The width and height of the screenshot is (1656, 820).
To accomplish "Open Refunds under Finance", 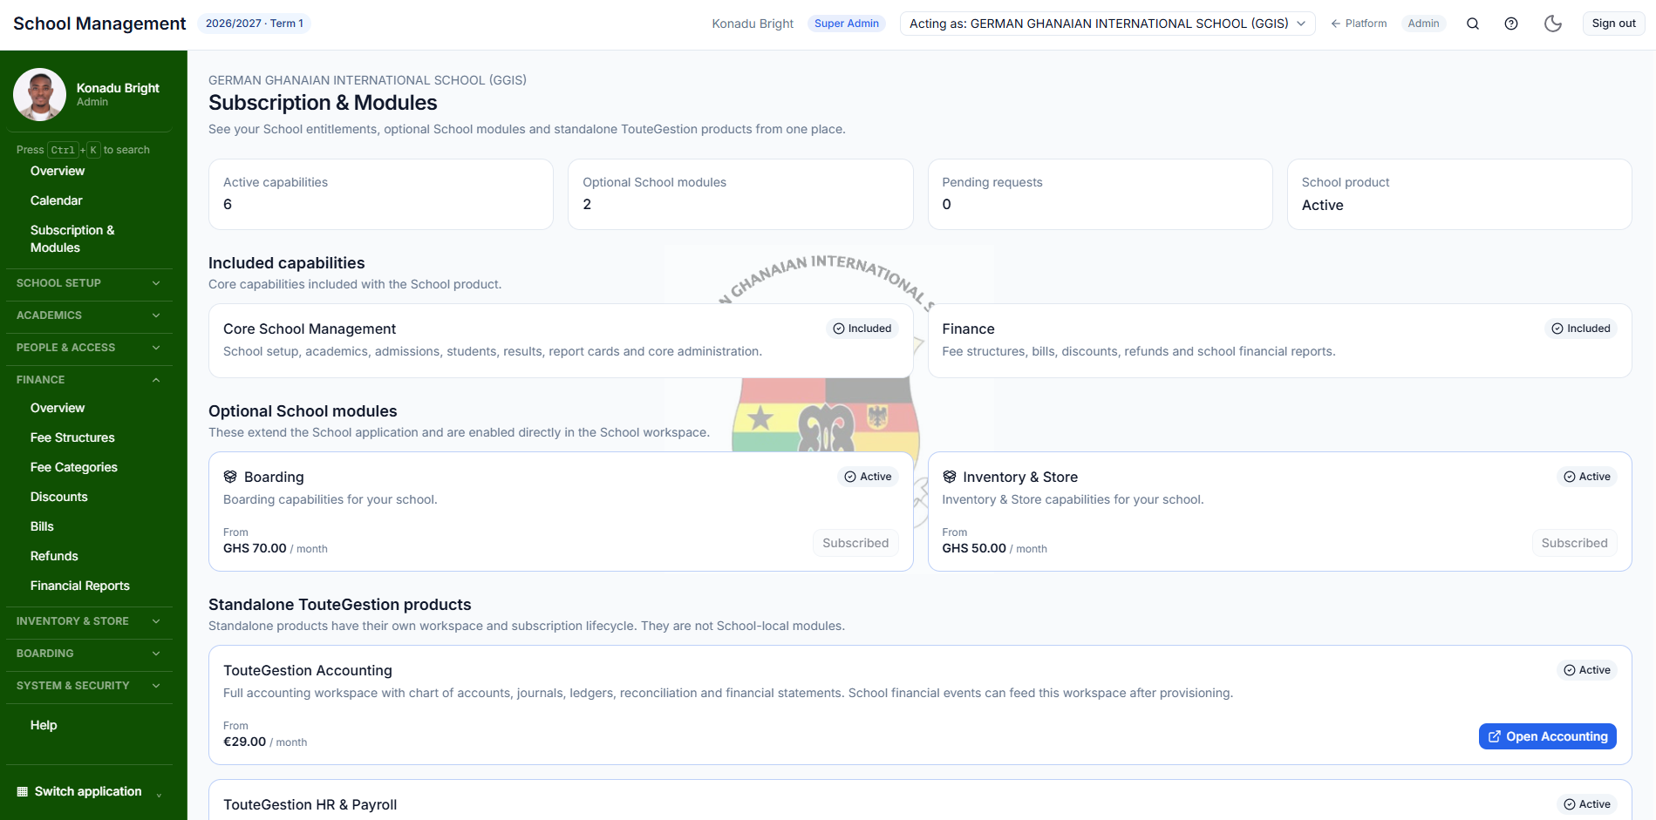I will pos(54,556).
